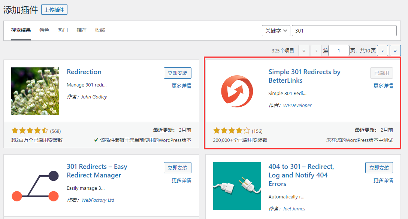Switch to the 搜索结果 tab
The width and height of the screenshot is (408, 219).
[21, 30]
